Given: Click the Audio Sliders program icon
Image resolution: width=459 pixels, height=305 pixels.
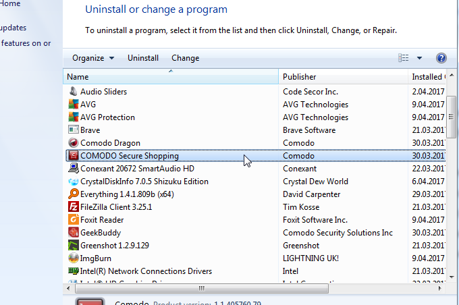Looking at the screenshot, I should tap(74, 92).
